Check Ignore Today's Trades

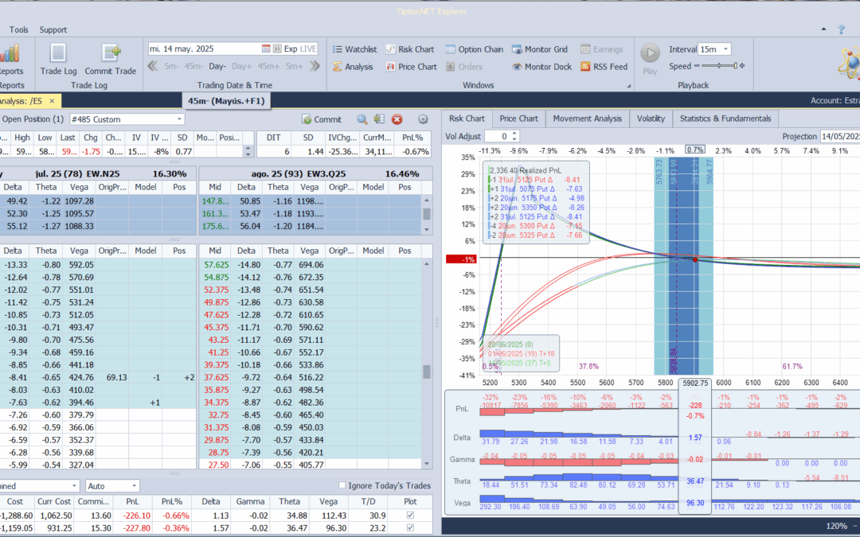342,485
